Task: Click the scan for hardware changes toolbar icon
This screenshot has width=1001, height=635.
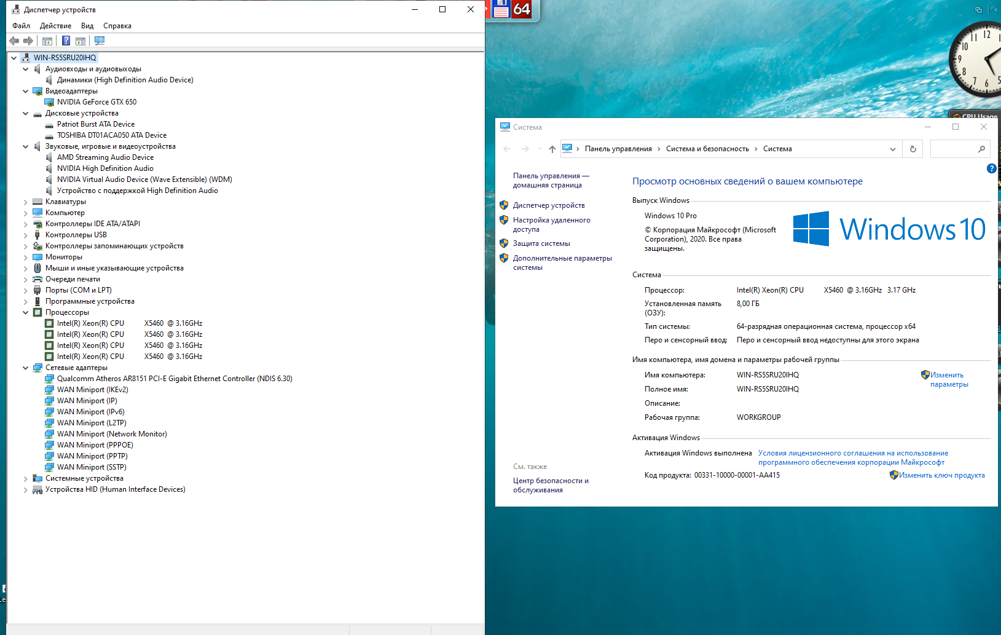Action: click(100, 41)
